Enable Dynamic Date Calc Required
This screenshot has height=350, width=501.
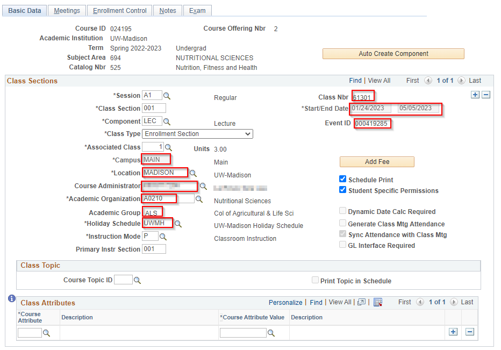[x=342, y=211]
